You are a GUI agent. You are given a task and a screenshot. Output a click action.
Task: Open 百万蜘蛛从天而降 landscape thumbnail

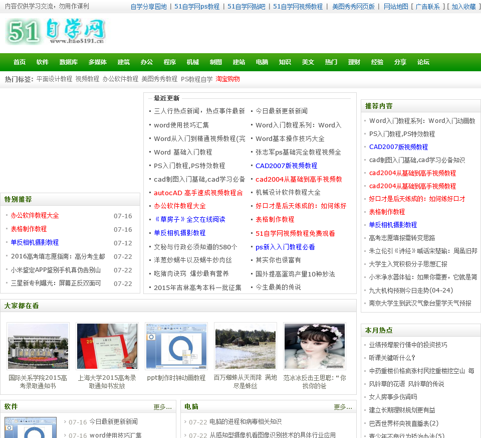(x=246, y=346)
